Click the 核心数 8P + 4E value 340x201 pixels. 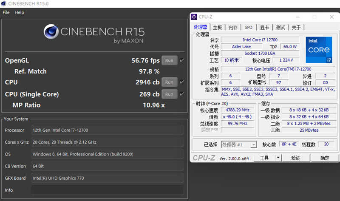[289, 144]
